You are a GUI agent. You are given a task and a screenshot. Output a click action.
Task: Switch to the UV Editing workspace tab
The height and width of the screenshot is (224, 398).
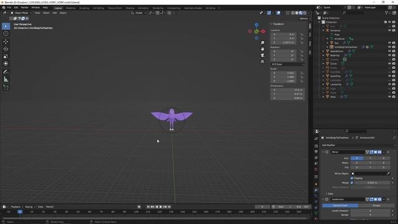click(98, 8)
